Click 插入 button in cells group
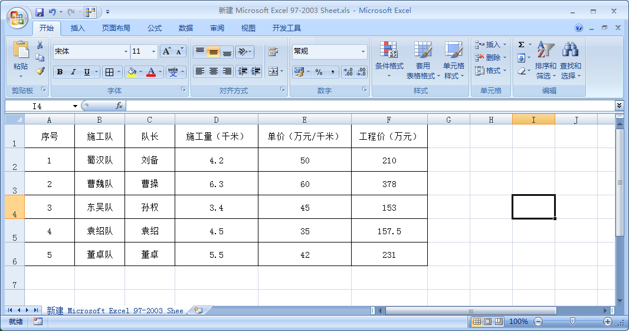Image resolution: width=629 pixels, height=331 pixels. tap(490, 44)
